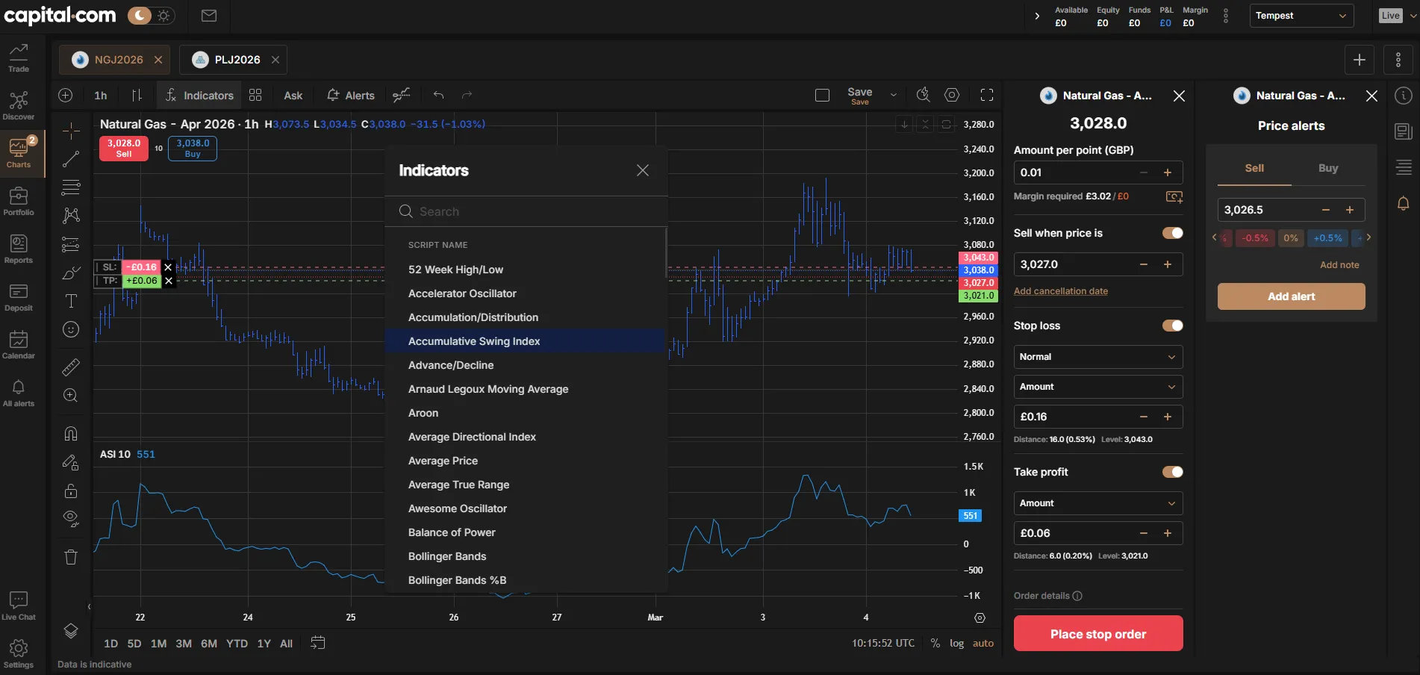
Task: Open the object tree layers icon
Action: 71,631
